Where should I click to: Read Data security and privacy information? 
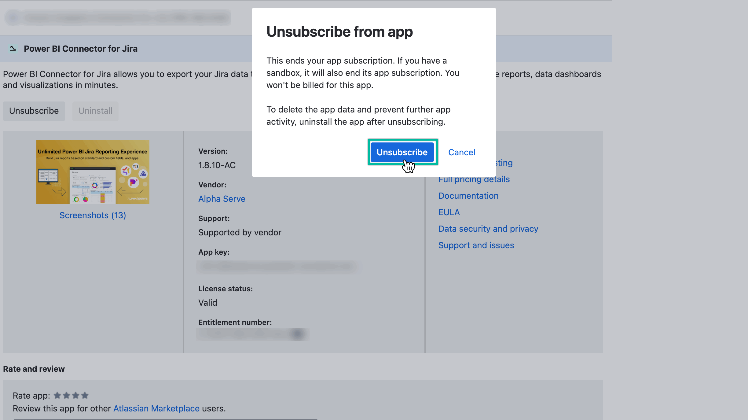coord(488,228)
